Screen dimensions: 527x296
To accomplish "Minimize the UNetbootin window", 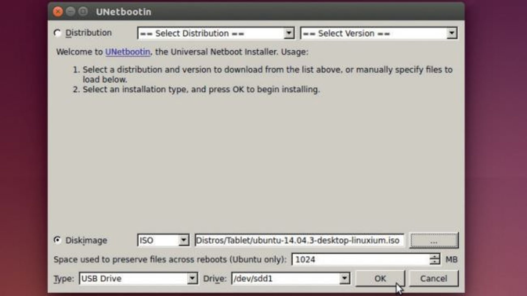I will tap(71, 12).
